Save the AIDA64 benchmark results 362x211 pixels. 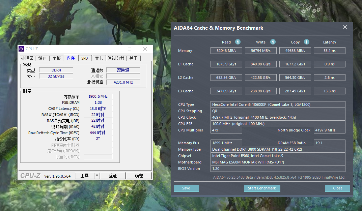tap(186, 188)
